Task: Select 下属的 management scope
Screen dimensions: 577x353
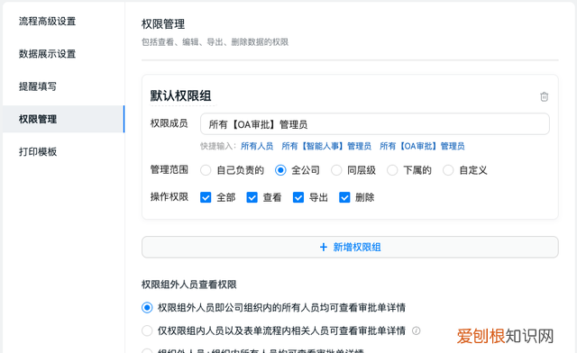Action: point(392,170)
